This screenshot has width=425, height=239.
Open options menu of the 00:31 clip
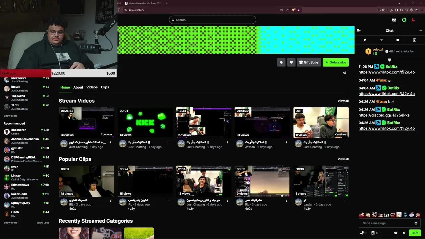point(111,201)
